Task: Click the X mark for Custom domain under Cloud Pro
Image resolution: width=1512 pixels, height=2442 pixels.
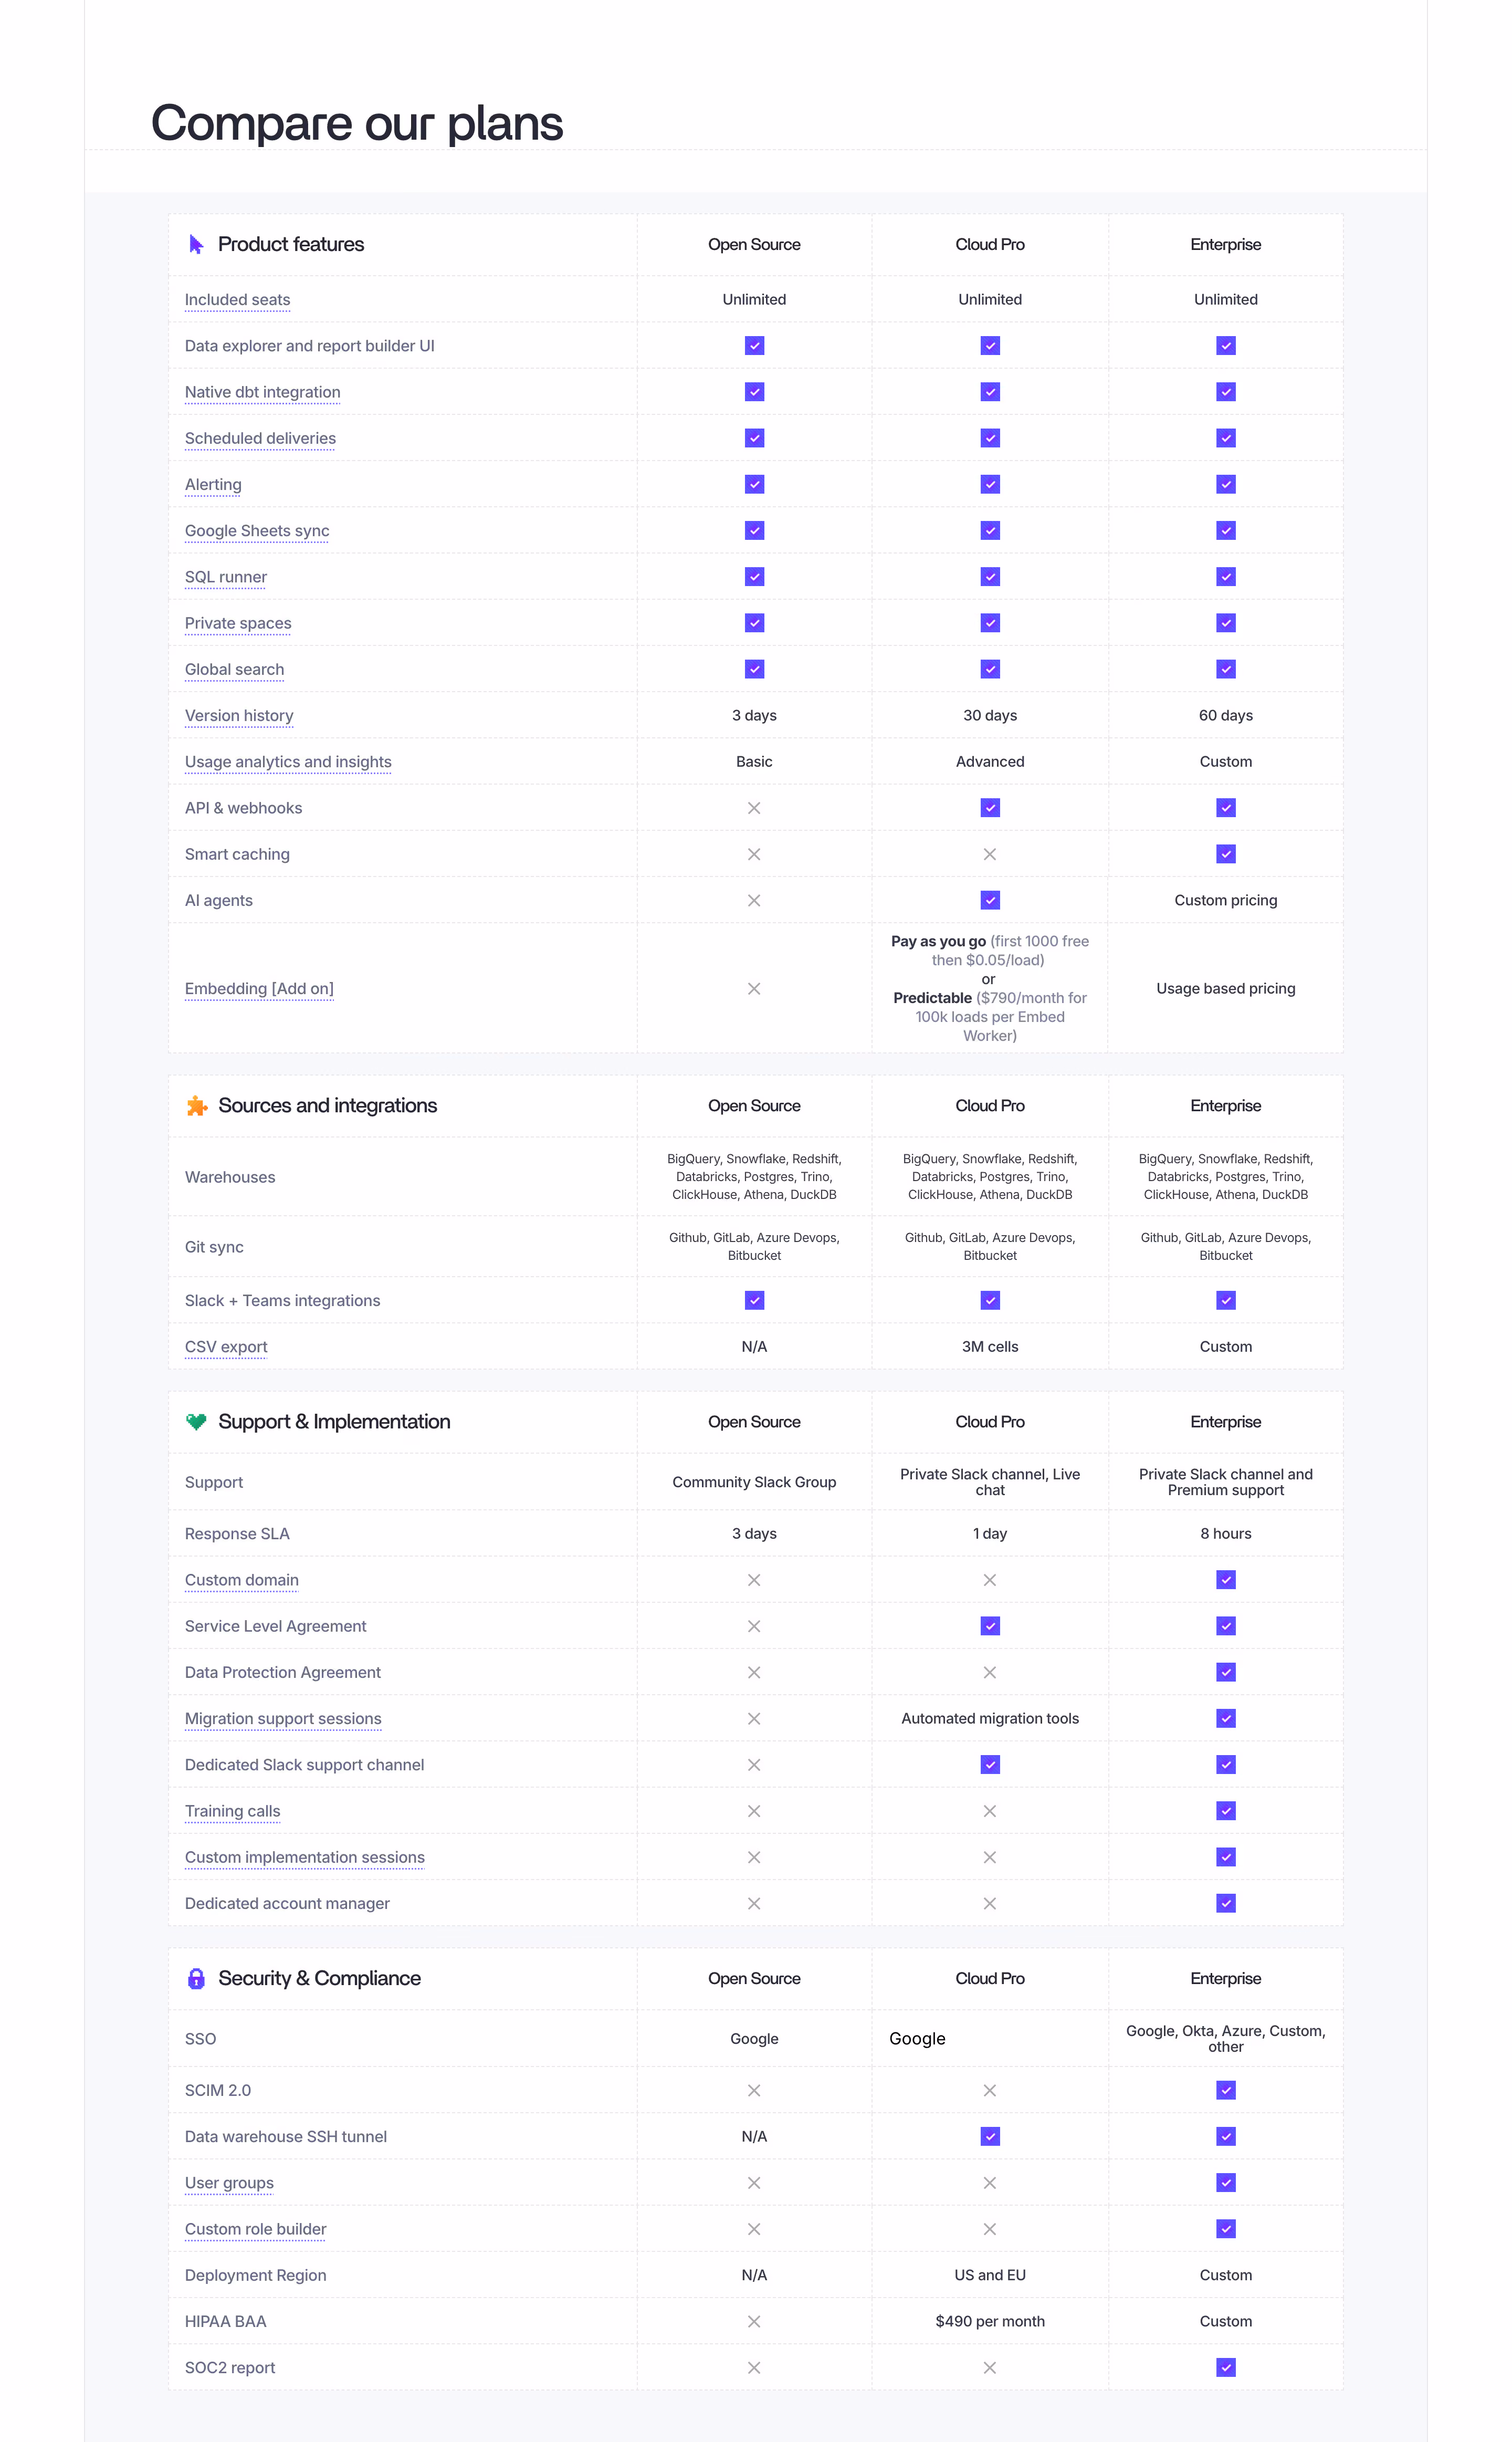Action: pos(990,1580)
